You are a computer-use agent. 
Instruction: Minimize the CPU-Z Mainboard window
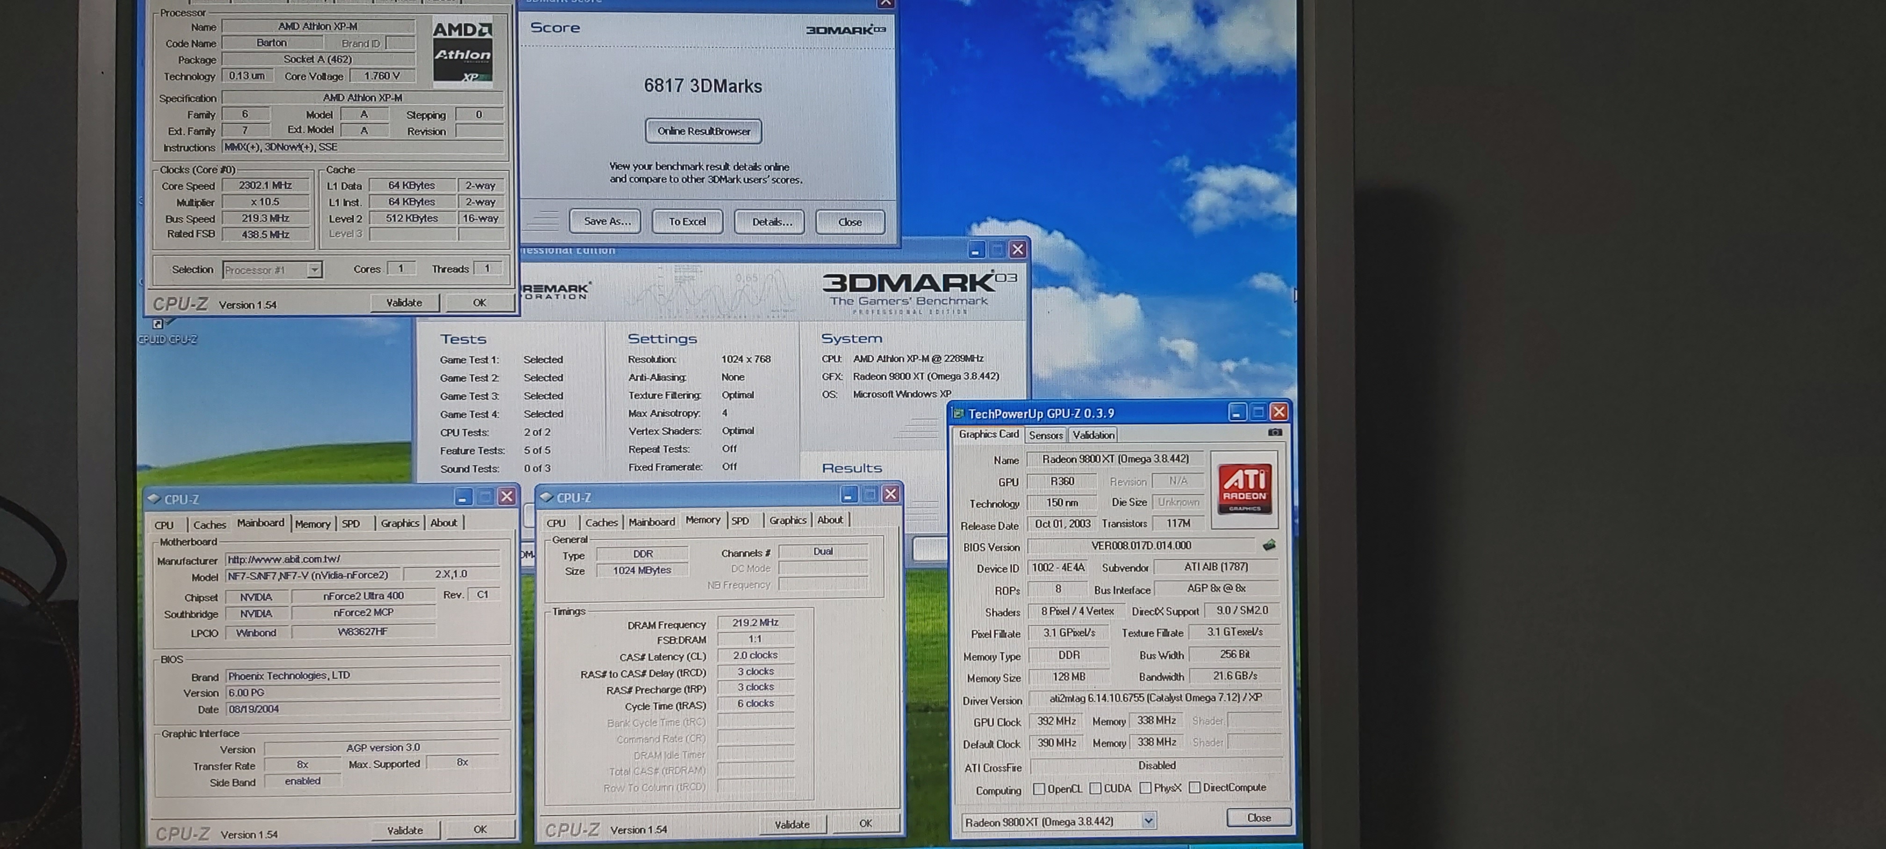(463, 498)
